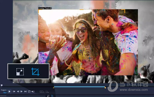Image resolution: width=154 pixels, height=97 pixels.
Task: Click the mark-in trim handle
Action: [54, 88]
